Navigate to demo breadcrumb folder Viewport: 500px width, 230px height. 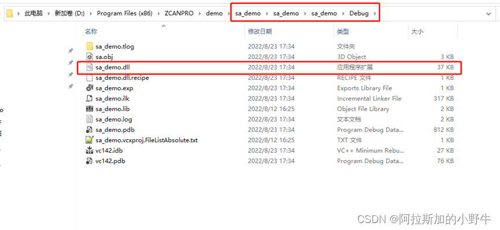click(x=214, y=13)
